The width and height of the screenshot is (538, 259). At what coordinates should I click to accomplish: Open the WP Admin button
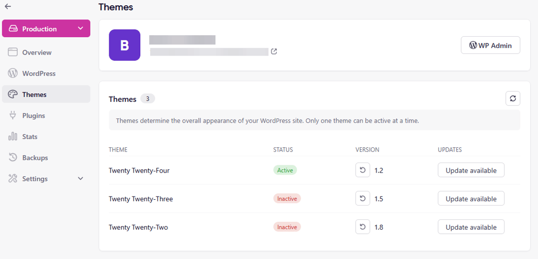click(x=490, y=45)
